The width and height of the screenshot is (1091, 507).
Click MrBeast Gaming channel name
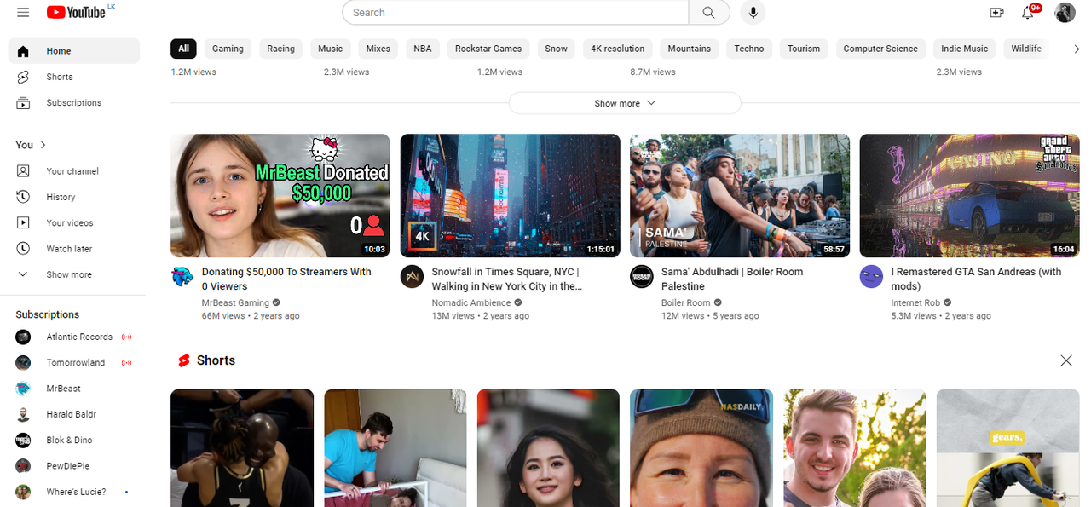[235, 303]
